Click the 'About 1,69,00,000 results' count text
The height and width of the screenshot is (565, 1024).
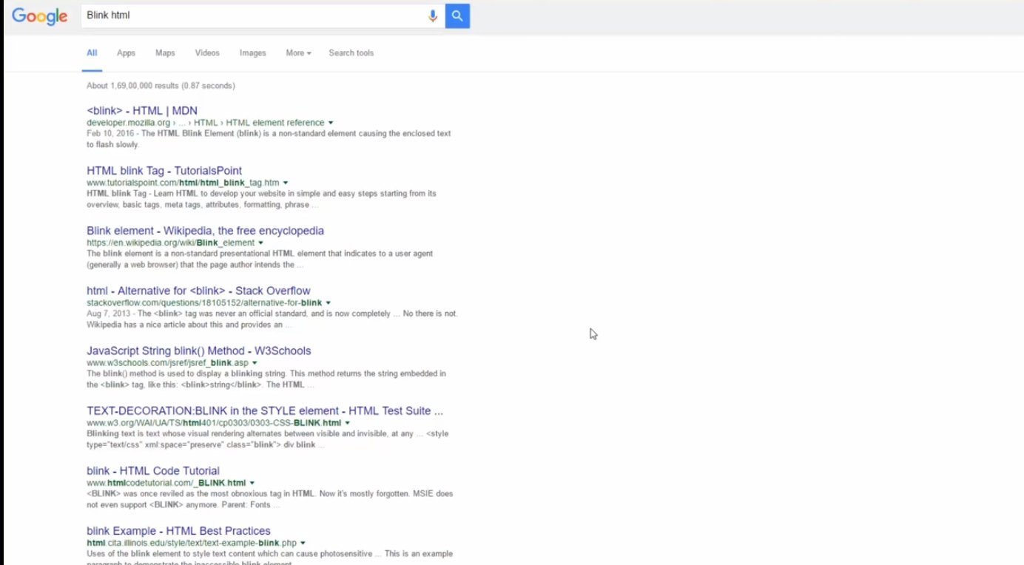point(161,86)
